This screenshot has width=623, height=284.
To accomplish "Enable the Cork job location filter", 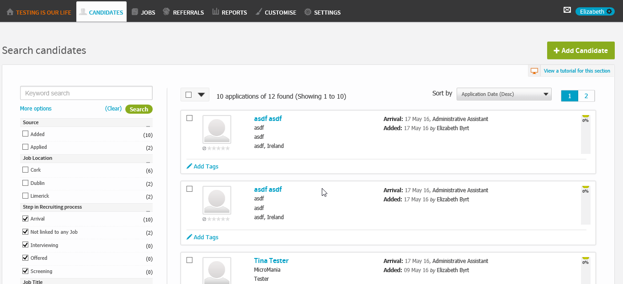I will (x=26, y=170).
